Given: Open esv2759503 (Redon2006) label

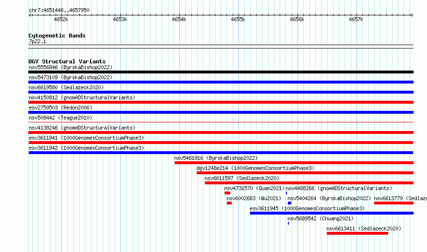Looking at the screenshot, I should [x=60, y=108].
